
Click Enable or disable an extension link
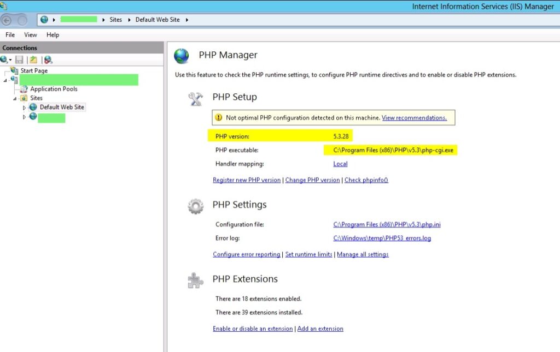click(x=253, y=329)
